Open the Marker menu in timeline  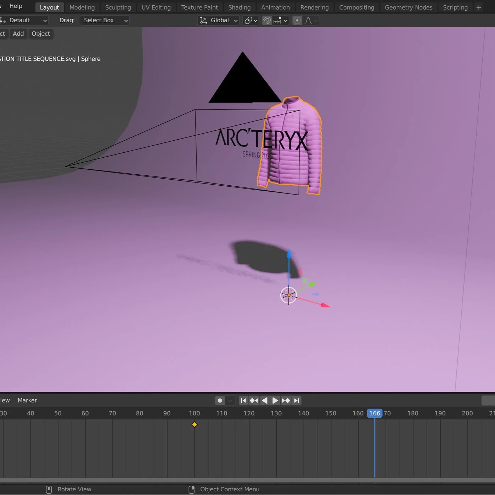point(27,400)
